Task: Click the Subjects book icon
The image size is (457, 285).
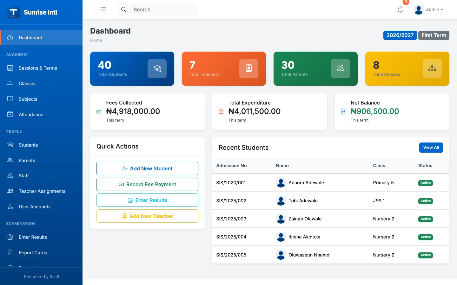Action: coord(10,98)
